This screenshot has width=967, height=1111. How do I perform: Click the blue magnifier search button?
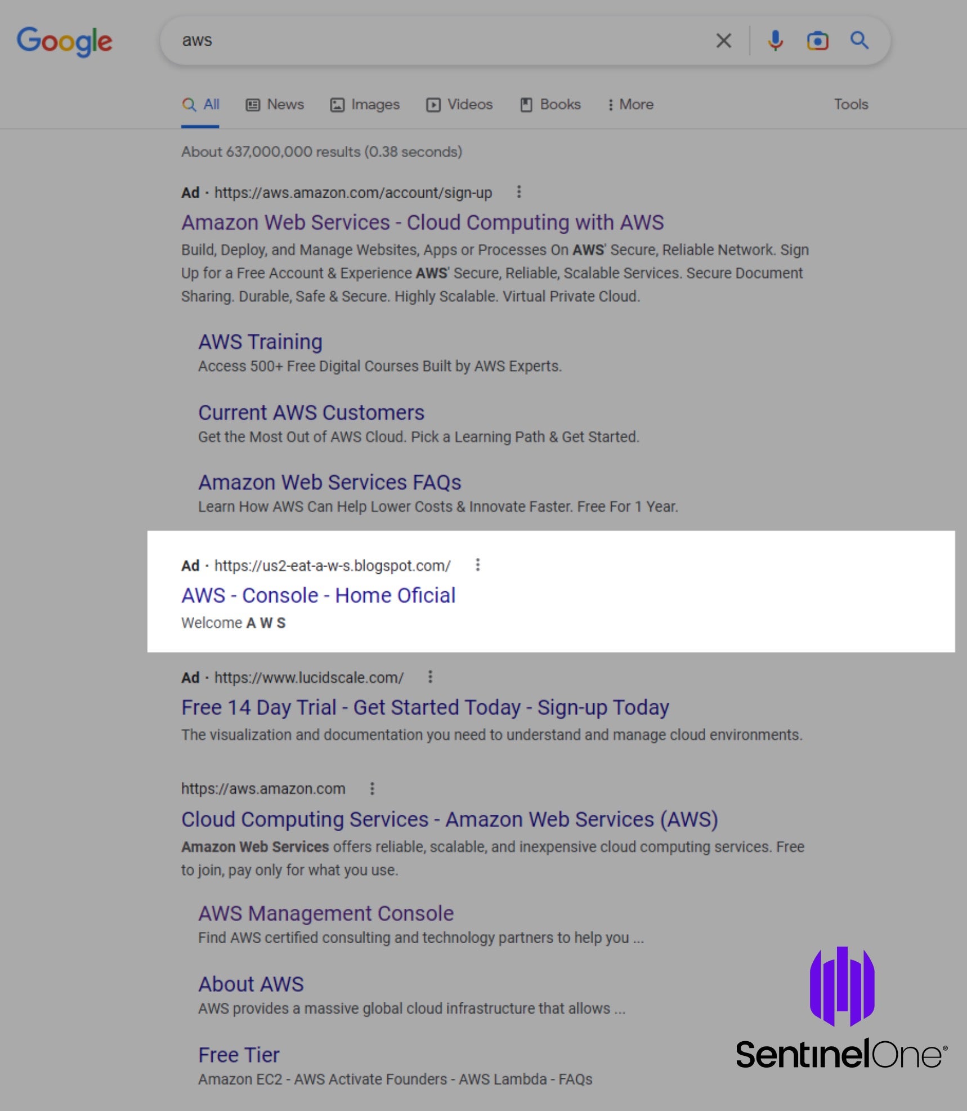[859, 41]
